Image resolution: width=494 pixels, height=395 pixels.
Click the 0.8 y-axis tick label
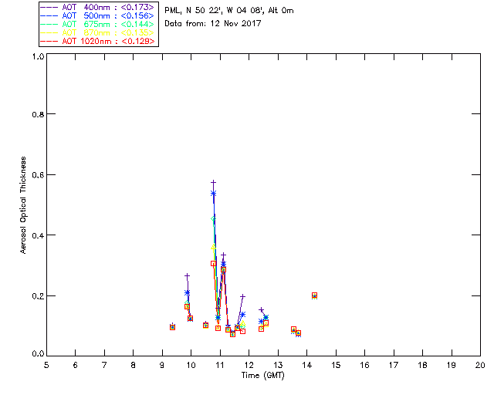[x=38, y=114]
